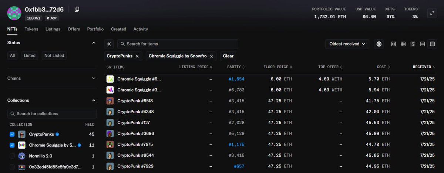The image size is (444, 173).
Task: Open the CryptoPunk #7929 thumbnail
Action: coord(110,166)
